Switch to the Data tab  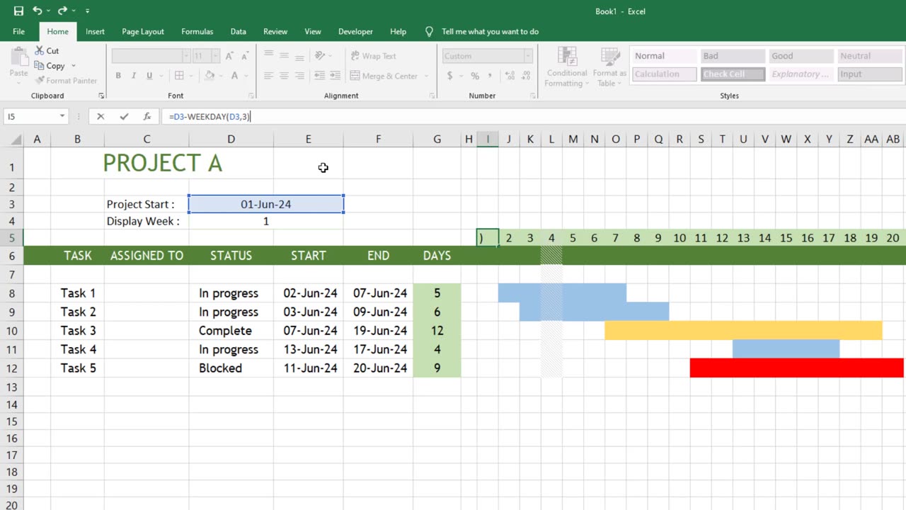[x=239, y=31]
